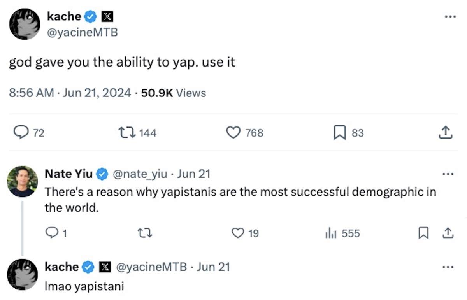Click Nate Yiu's verified checkmark
The height and width of the screenshot is (300, 467).
[102, 174]
